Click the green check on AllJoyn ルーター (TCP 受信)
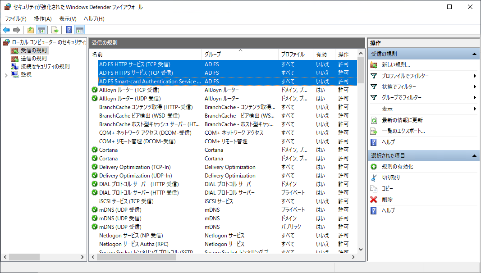The image size is (481, 273). pyautogui.click(x=95, y=90)
